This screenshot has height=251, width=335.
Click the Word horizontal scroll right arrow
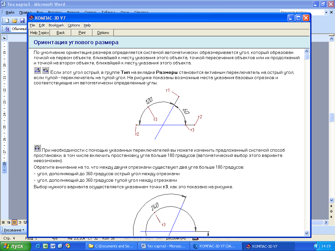coord(326,222)
